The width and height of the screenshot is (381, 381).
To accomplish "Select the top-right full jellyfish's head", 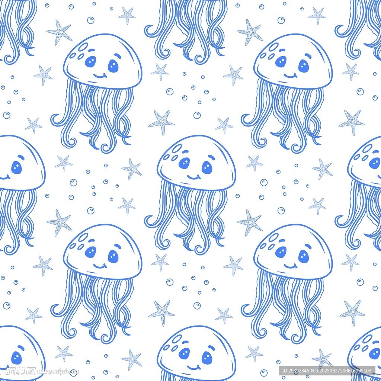I will click(293, 62).
